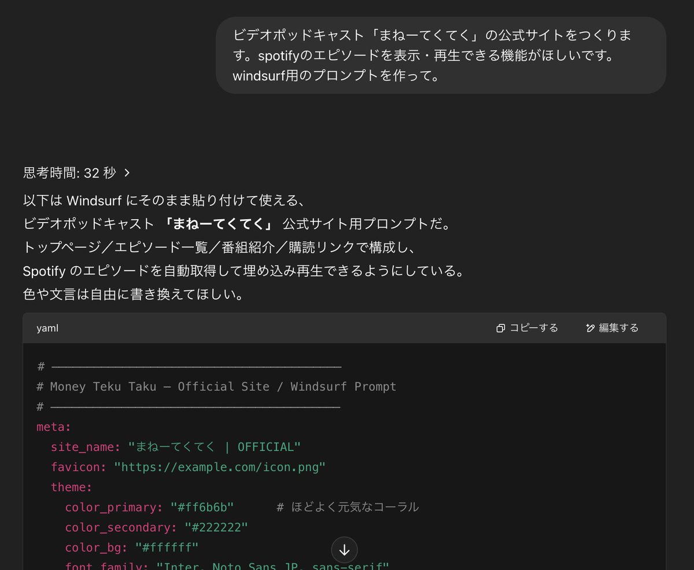The height and width of the screenshot is (570, 694).
Task: Click the copy icon beside コピーする
Action: point(501,328)
